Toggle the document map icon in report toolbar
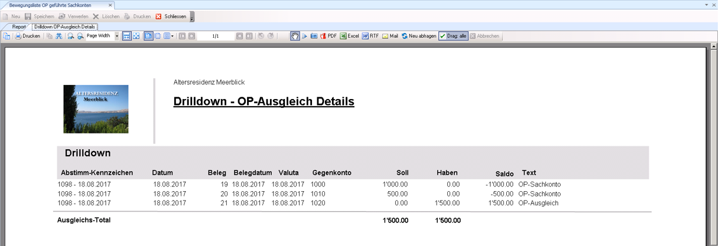The image size is (719, 246). coord(6,36)
